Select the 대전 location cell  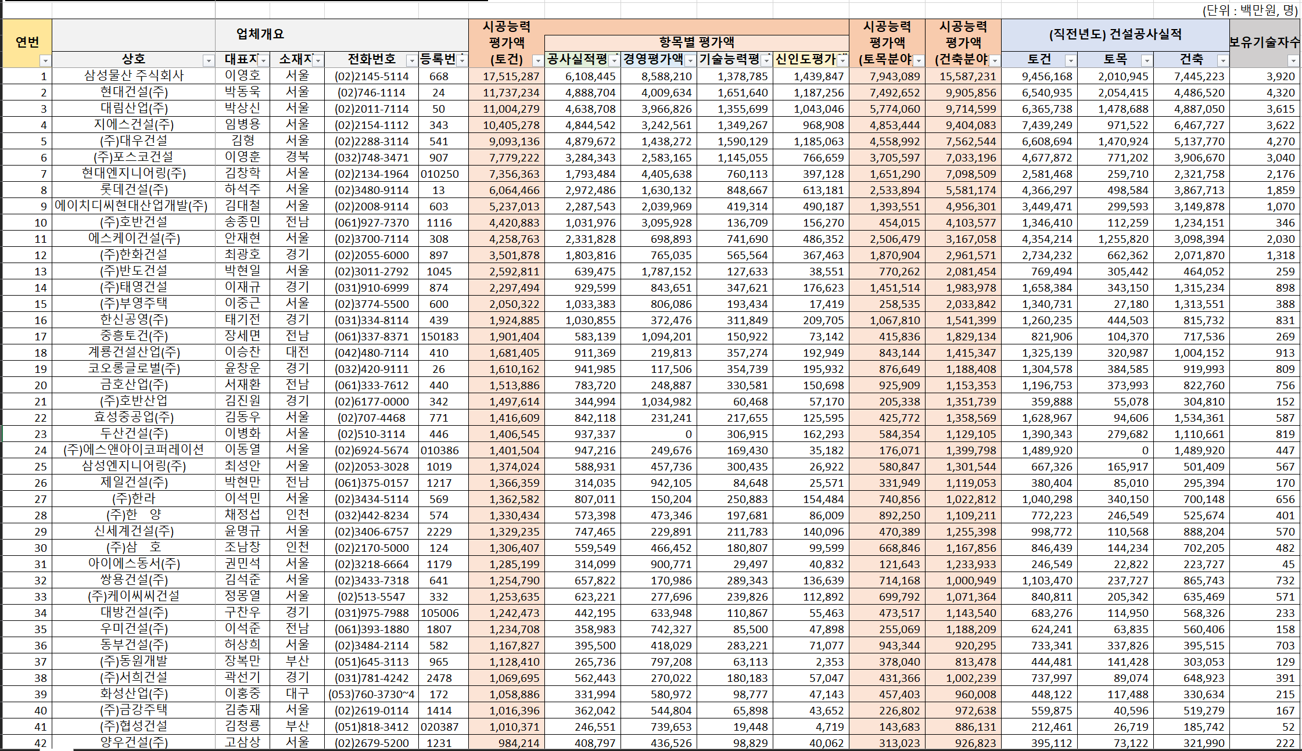click(297, 352)
